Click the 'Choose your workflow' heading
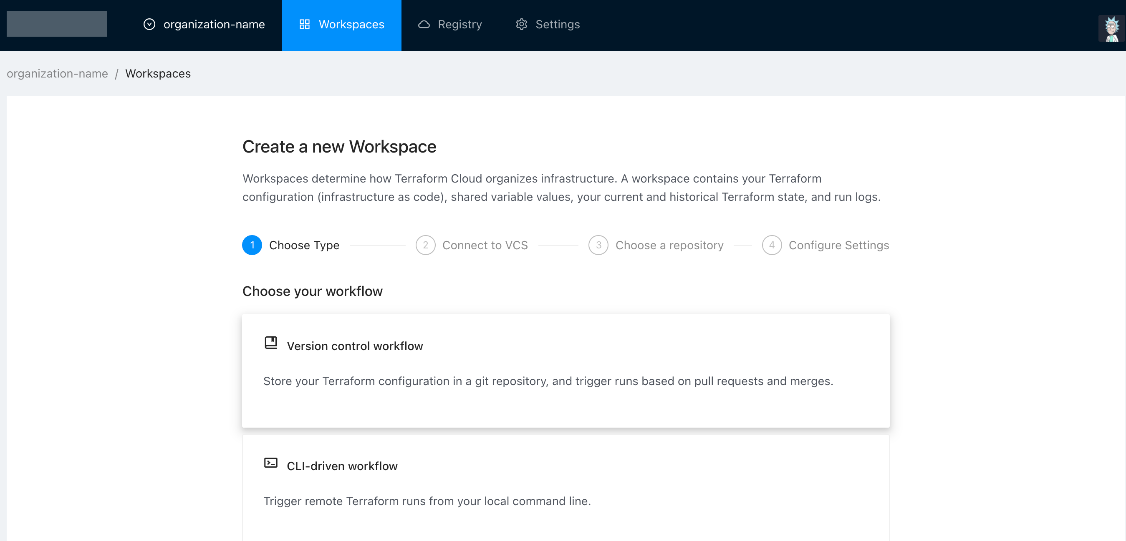Image resolution: width=1126 pixels, height=541 pixels. point(313,291)
